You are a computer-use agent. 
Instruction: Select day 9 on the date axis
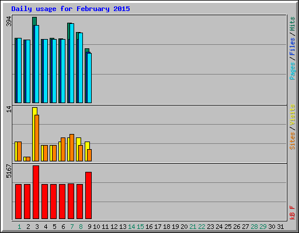[89, 227]
